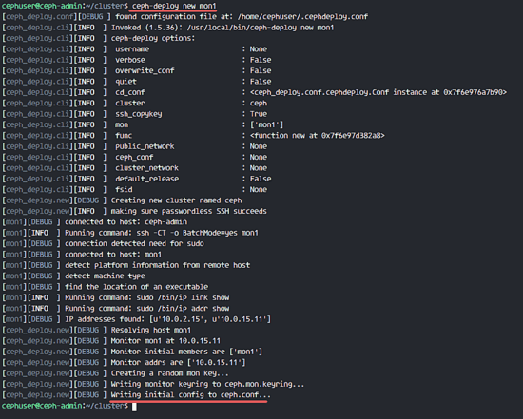
Task: Click the "cd_conf" option name
Action: (130, 92)
